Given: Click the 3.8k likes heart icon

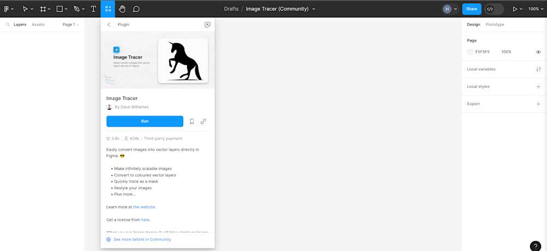Looking at the screenshot, I should [x=108, y=139].
